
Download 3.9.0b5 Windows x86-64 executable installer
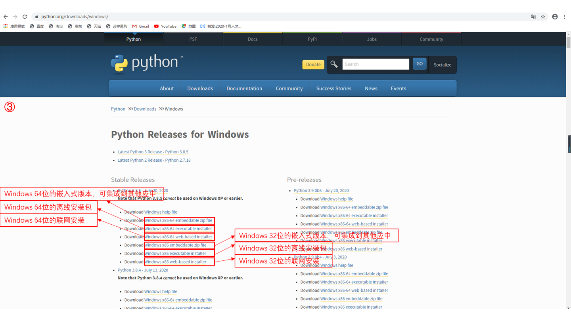pos(354,216)
